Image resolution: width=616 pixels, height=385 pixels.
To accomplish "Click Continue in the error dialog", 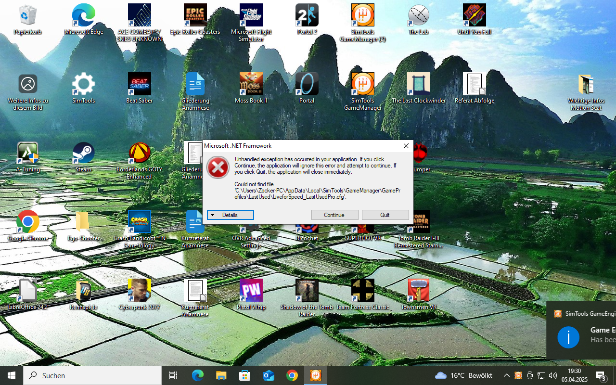I will click(x=334, y=215).
